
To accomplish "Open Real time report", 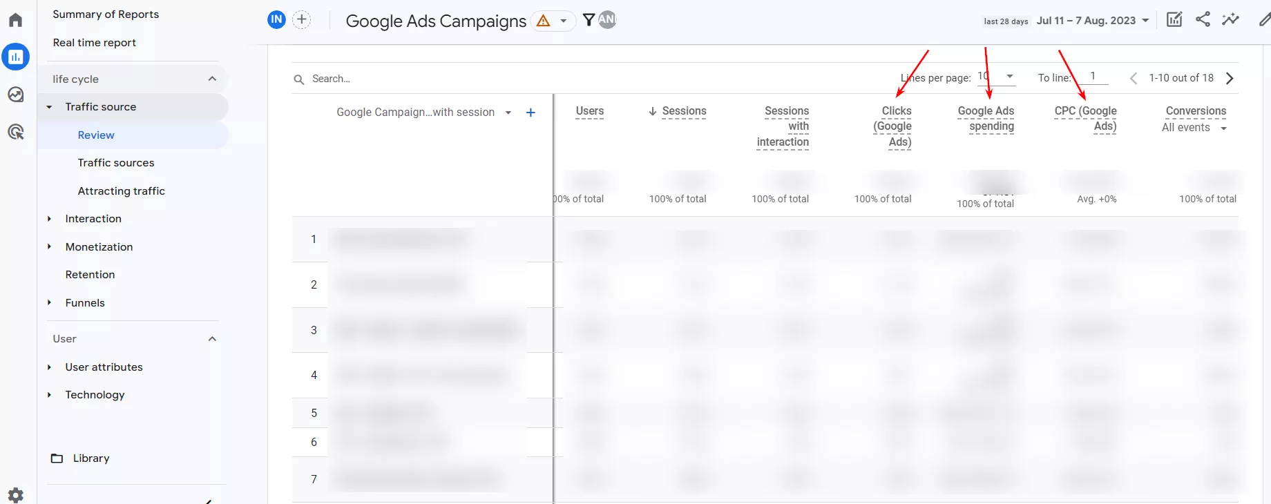I will (x=95, y=43).
